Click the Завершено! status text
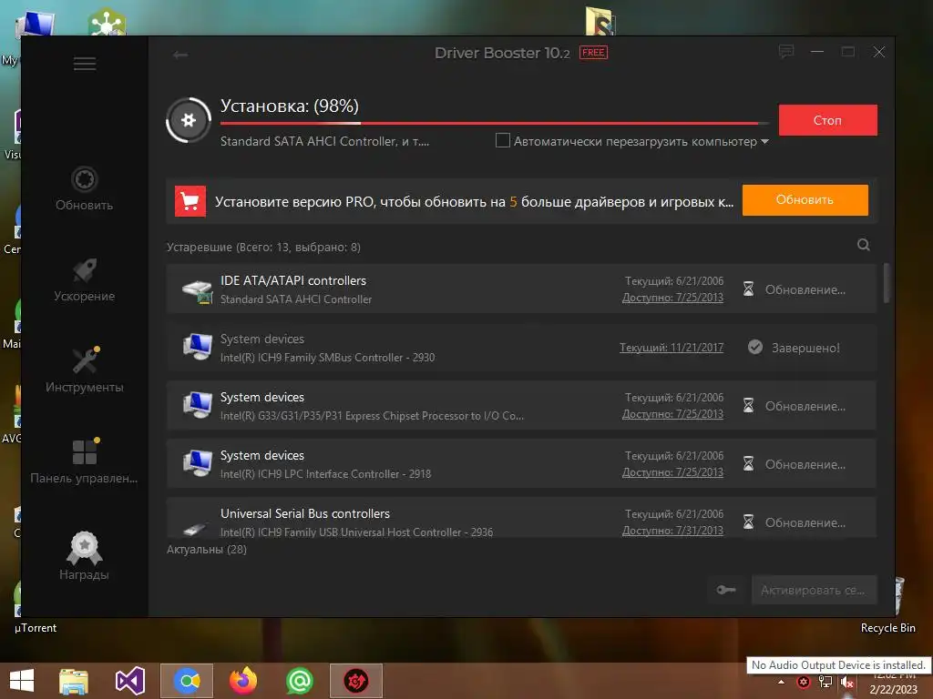 pyautogui.click(x=805, y=348)
